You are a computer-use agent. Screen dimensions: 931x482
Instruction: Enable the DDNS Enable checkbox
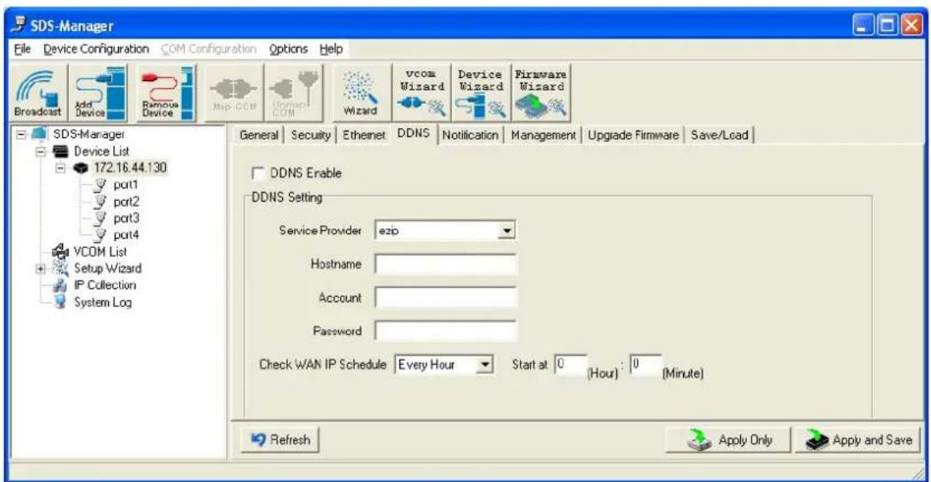coord(258,173)
